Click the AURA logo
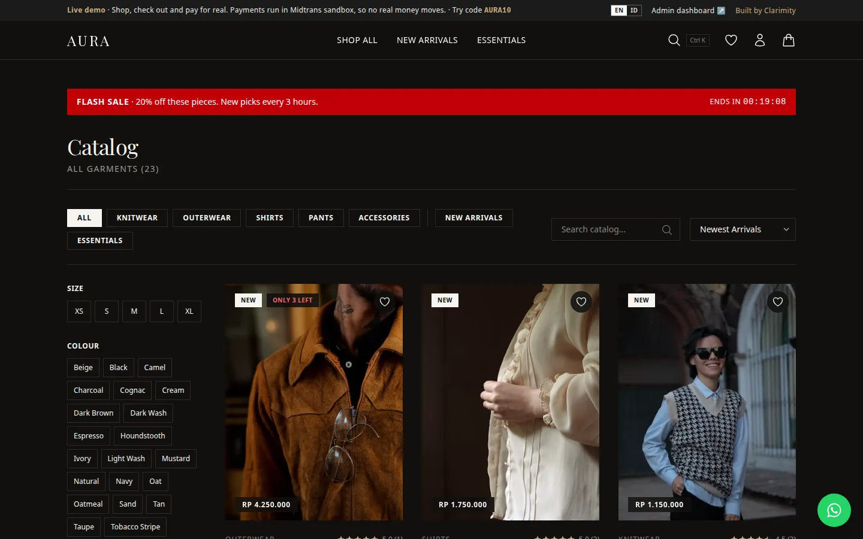863x539 pixels. point(88,41)
